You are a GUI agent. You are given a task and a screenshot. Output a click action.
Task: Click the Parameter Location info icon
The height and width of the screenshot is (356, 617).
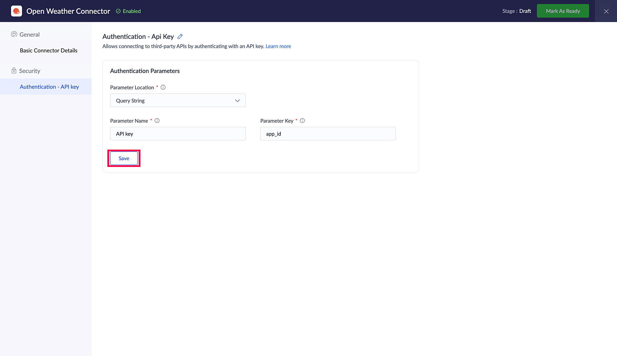[163, 87]
